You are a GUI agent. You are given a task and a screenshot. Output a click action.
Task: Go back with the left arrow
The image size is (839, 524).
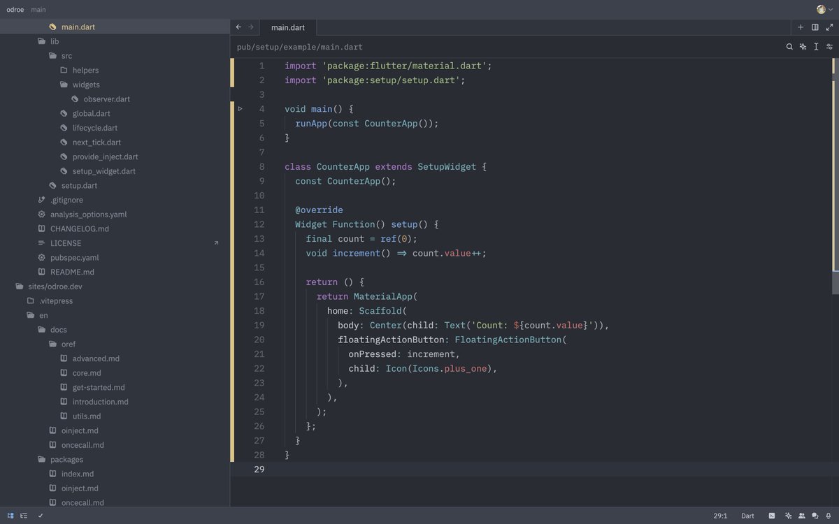point(238,27)
